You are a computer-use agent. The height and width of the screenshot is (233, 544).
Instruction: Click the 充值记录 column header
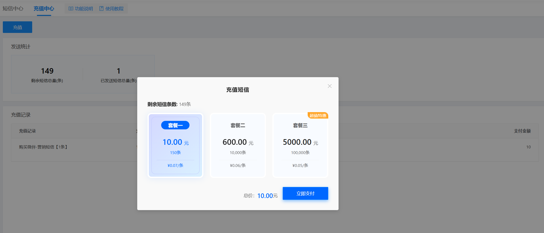coord(27,131)
